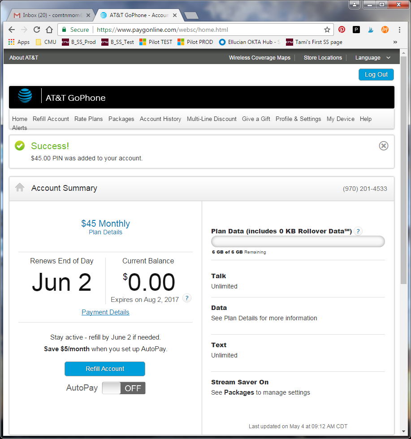Dismiss the Success message with the X icon
411x439 pixels.
coord(384,146)
